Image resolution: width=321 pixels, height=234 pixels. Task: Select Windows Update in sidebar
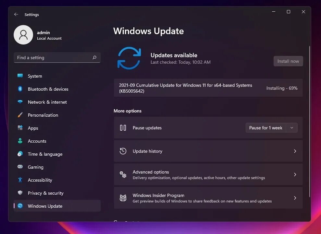tap(57, 206)
